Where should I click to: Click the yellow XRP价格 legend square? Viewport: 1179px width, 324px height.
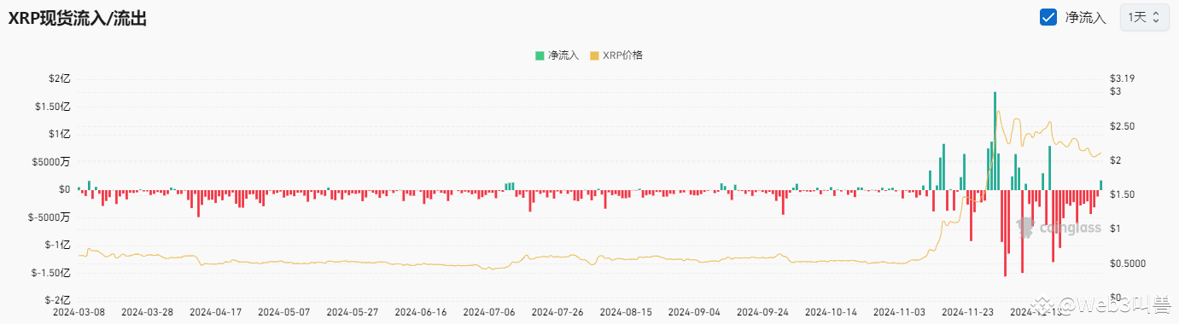(x=594, y=55)
